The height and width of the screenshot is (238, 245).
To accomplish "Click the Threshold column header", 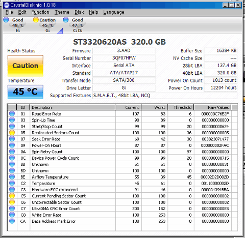I will click(181, 107).
